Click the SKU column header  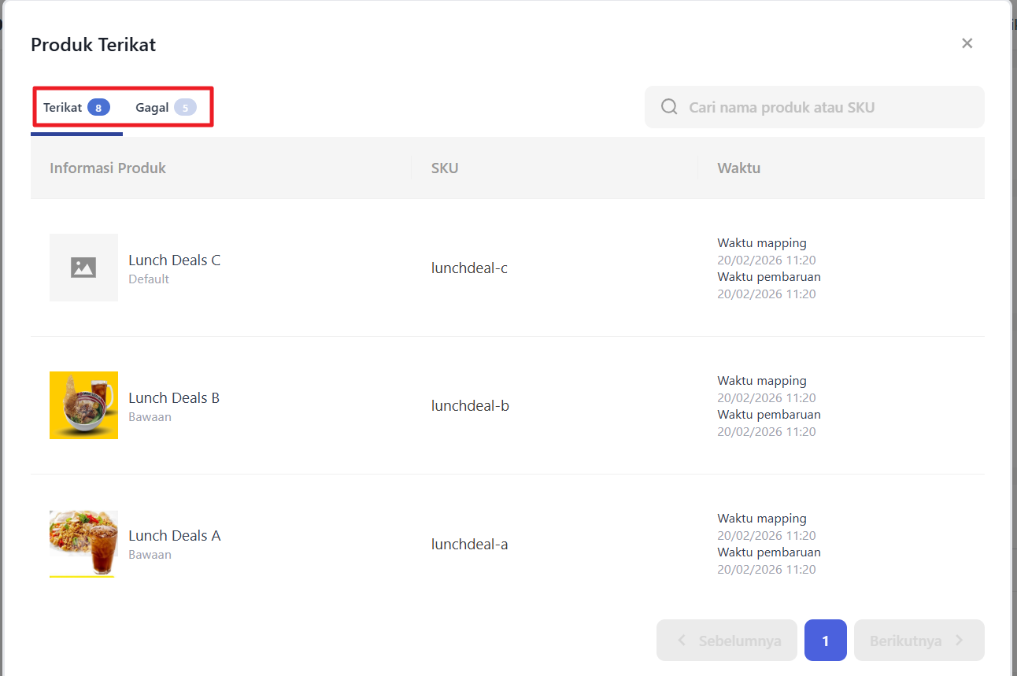click(x=445, y=168)
